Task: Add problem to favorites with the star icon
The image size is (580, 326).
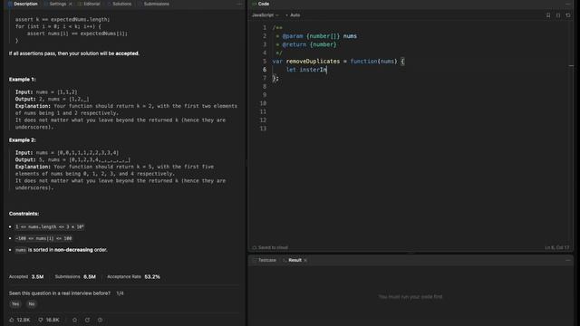Action: click(x=74, y=320)
